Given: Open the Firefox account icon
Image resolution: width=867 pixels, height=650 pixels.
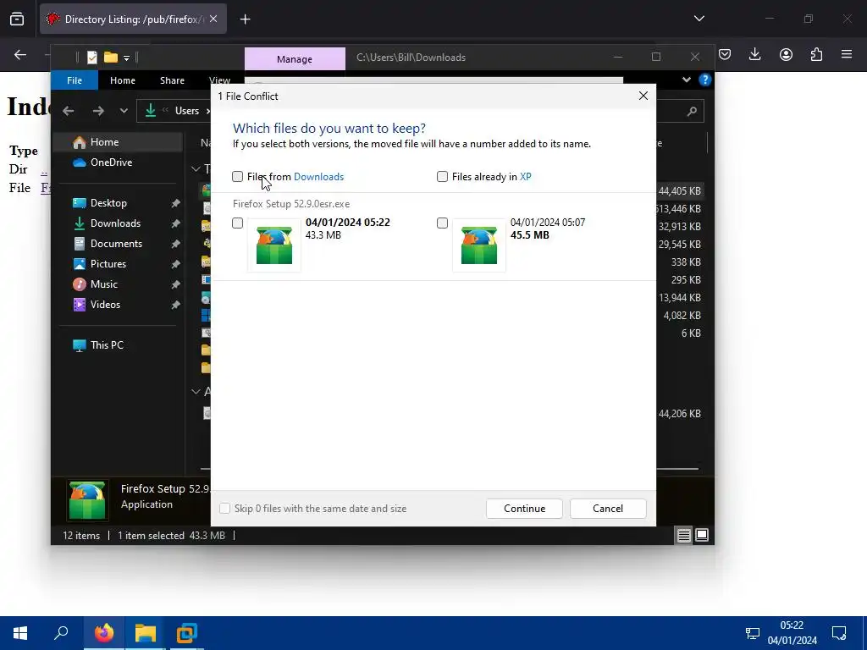Looking at the screenshot, I should (x=786, y=54).
